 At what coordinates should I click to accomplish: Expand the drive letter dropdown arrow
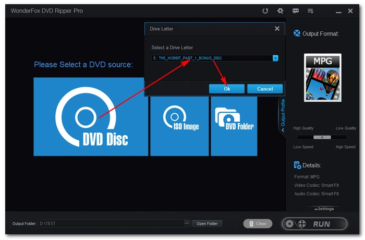click(x=275, y=58)
